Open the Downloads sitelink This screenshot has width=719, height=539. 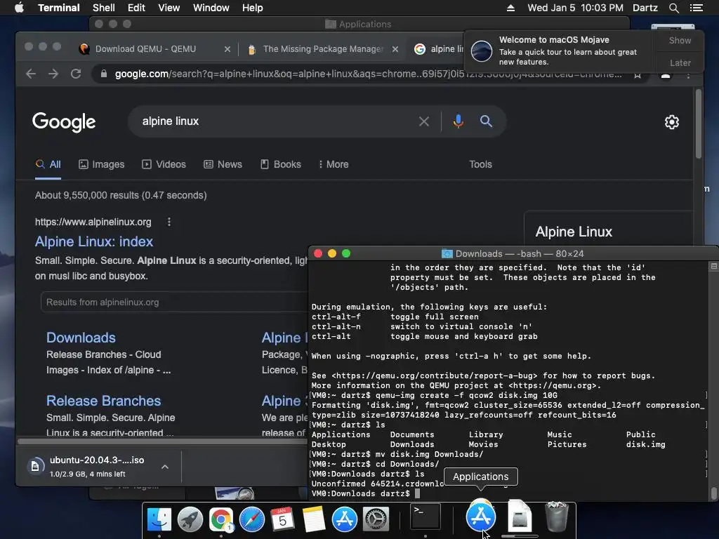81,338
